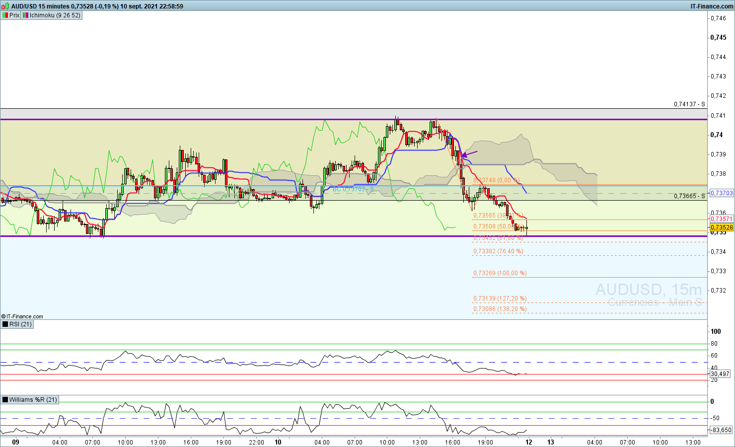Click the © IT-Finance.com copyright text
Viewport: 735px width, 447px height.
tap(22, 316)
